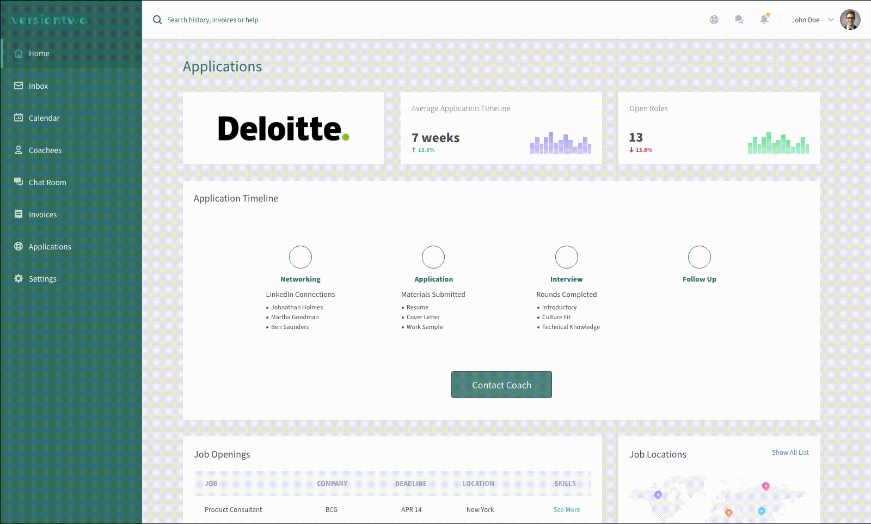Click John Doe's profile avatar
This screenshot has width=871, height=524.
tap(850, 20)
